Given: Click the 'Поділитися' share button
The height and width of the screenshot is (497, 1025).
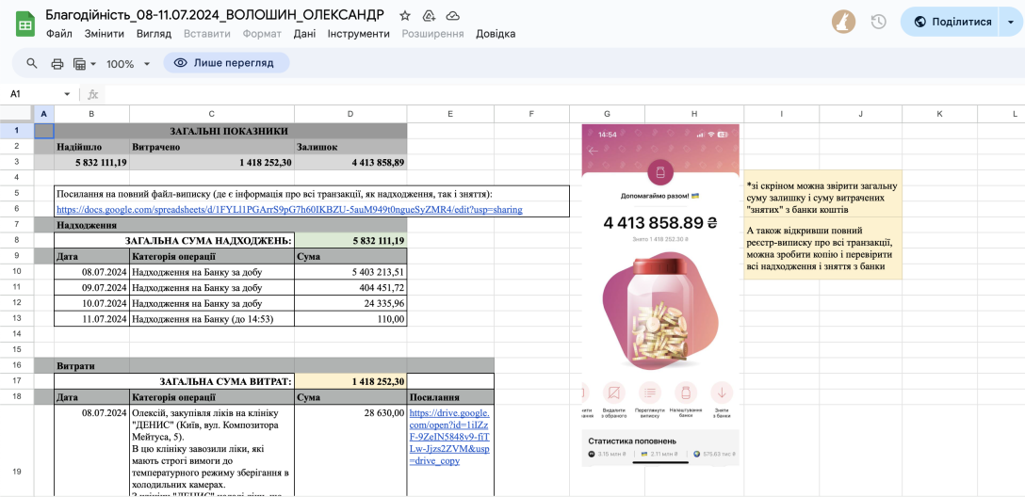Looking at the screenshot, I should (x=951, y=22).
